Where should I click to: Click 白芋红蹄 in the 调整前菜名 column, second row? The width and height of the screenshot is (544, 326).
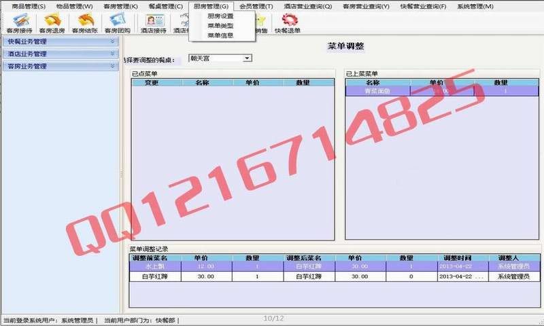click(x=155, y=276)
